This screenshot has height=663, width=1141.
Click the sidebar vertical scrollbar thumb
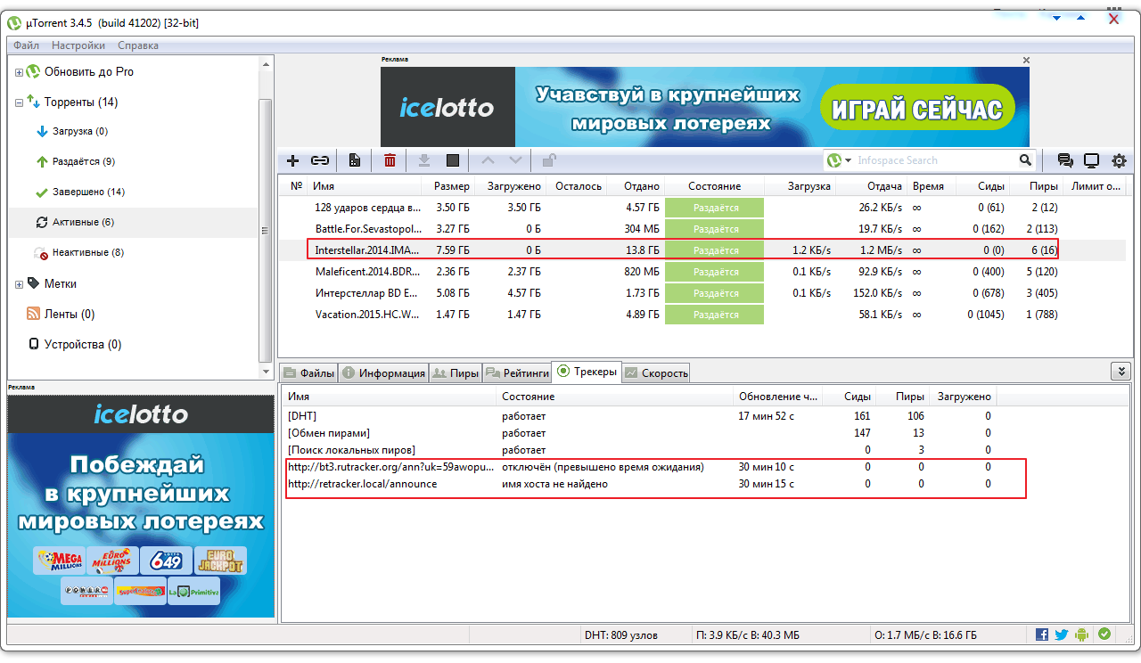264,230
